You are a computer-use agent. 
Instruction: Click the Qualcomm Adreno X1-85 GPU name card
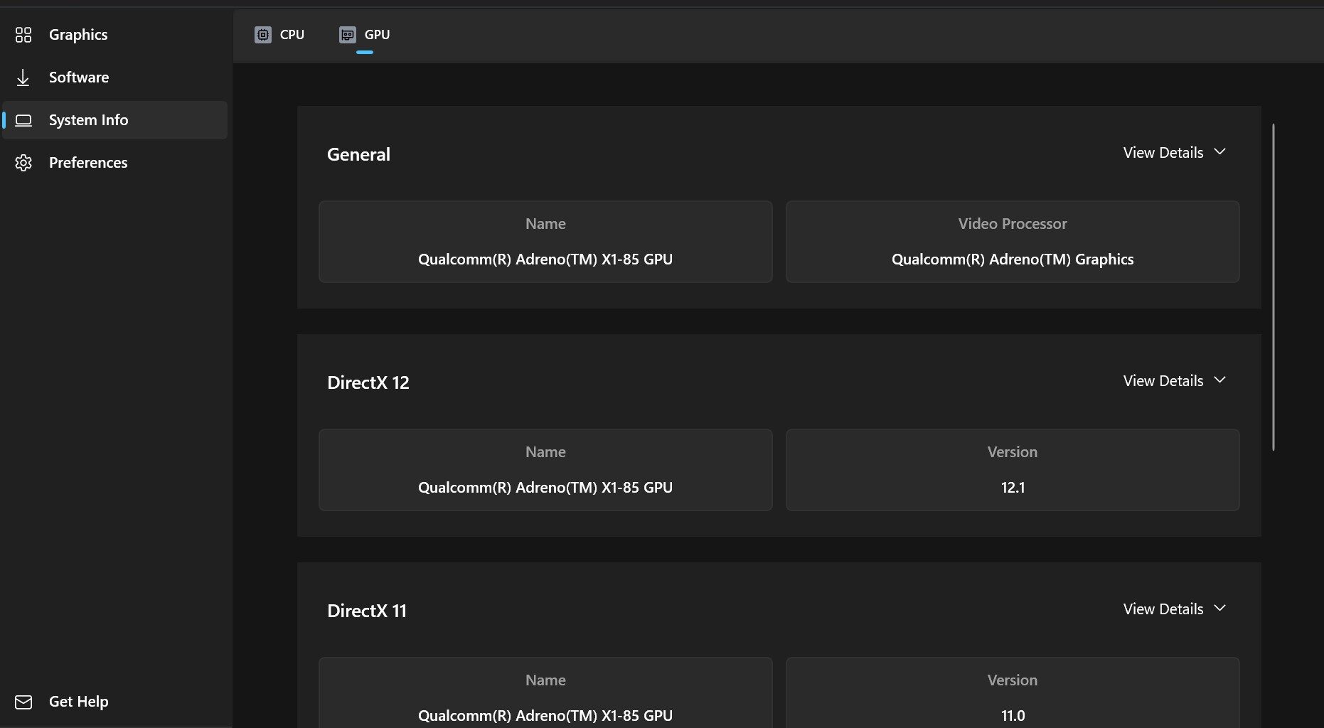click(545, 242)
